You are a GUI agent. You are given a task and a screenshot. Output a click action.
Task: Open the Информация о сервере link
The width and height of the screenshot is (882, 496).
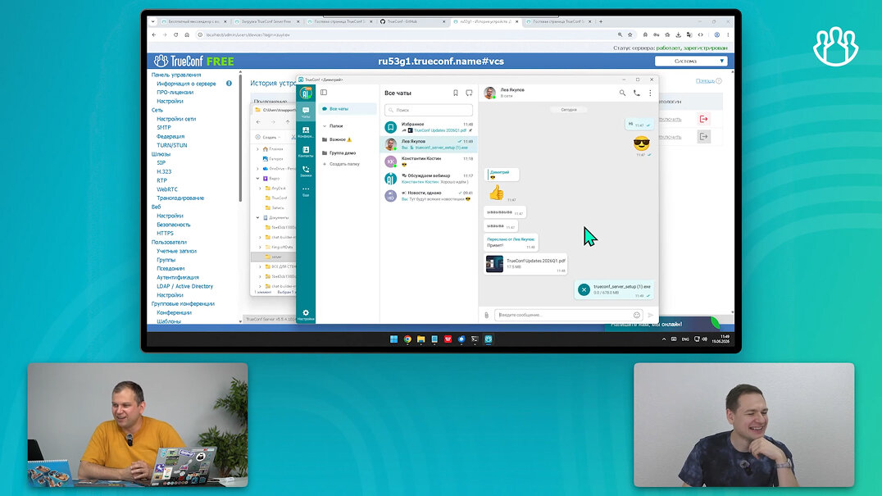(x=186, y=84)
